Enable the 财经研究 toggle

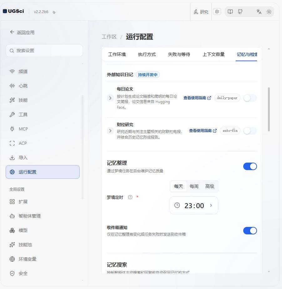[x=250, y=131]
